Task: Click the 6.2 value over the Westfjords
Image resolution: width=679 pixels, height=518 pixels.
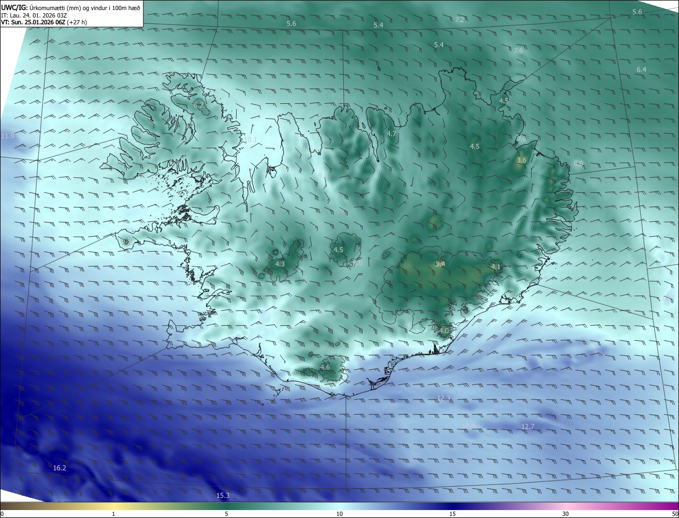Action: click(198, 105)
